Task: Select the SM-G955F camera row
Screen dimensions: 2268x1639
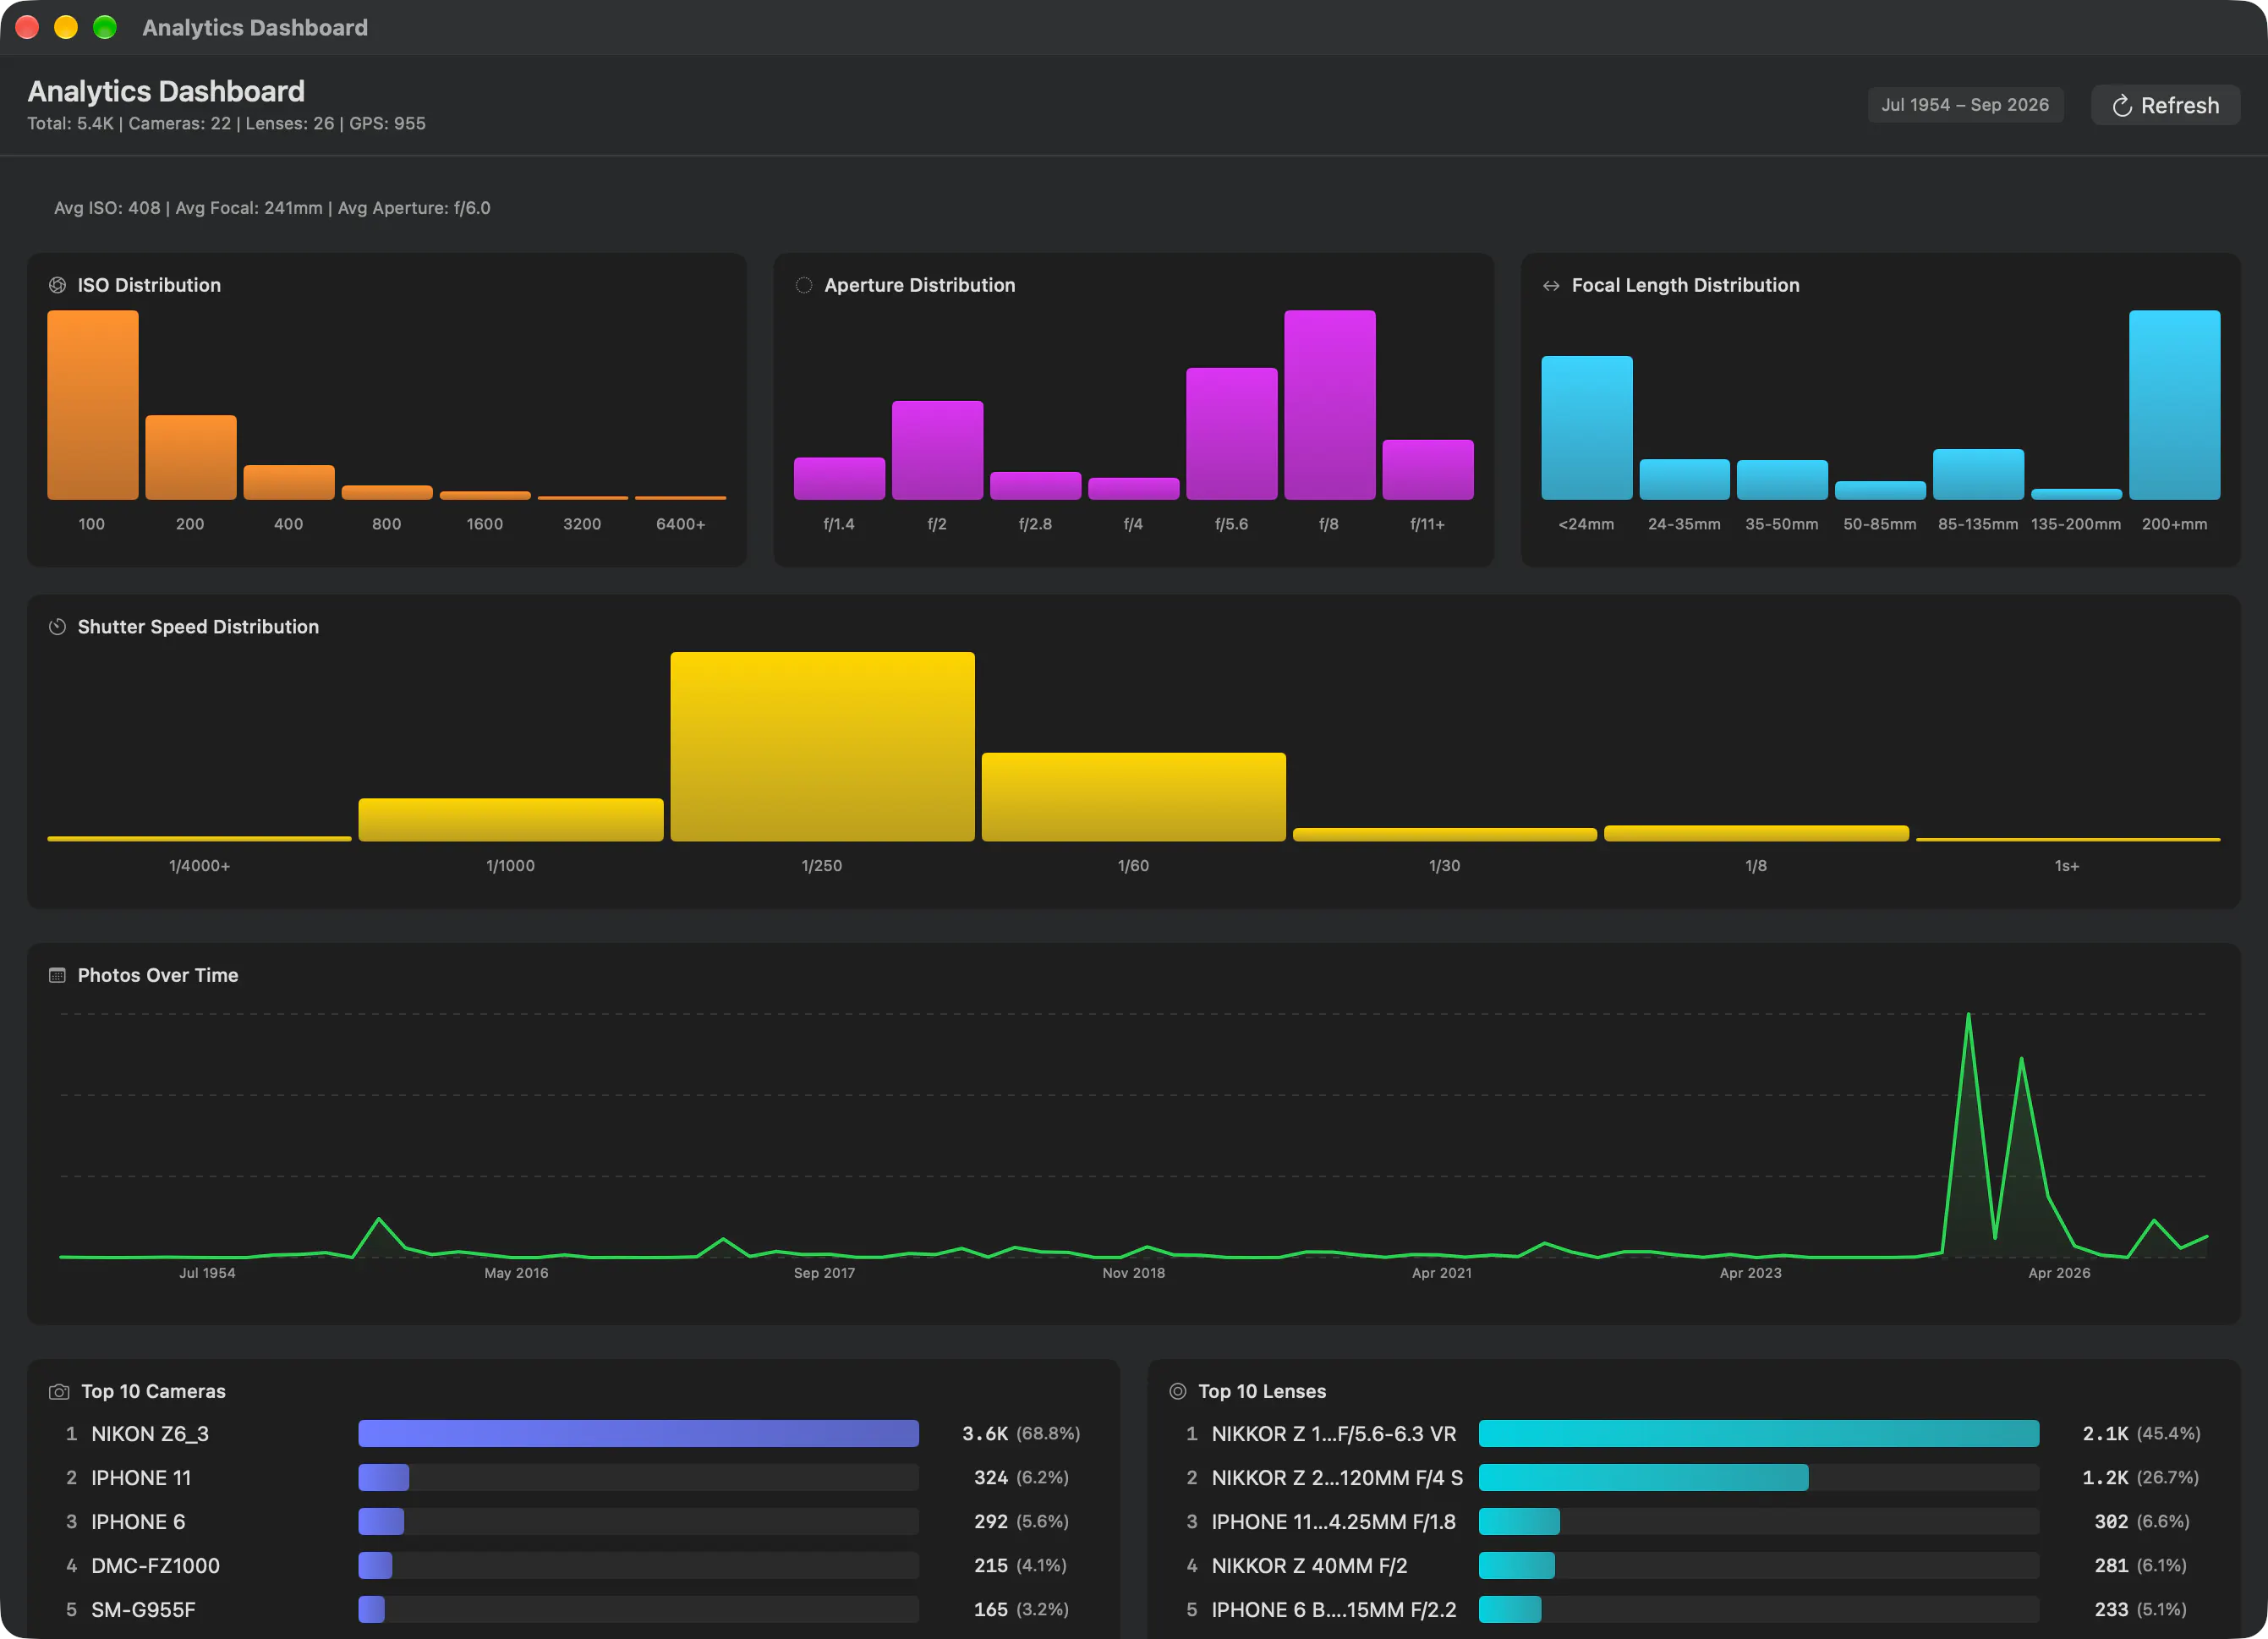Action: (573, 1609)
